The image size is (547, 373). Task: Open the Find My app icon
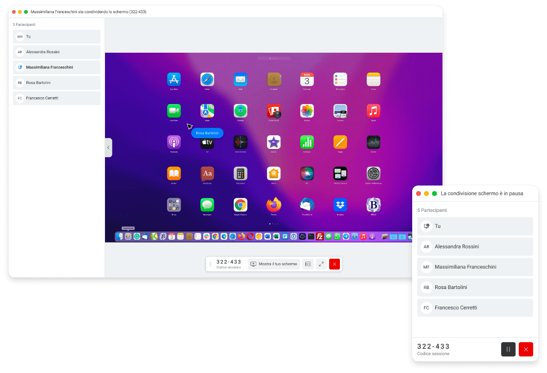click(x=240, y=111)
